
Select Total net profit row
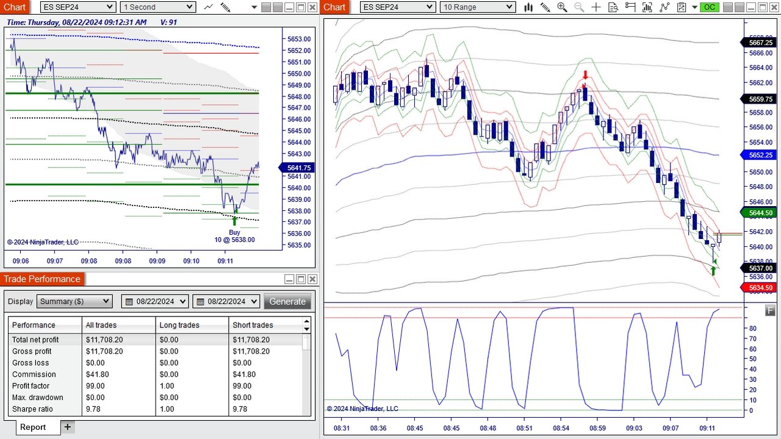[156, 340]
